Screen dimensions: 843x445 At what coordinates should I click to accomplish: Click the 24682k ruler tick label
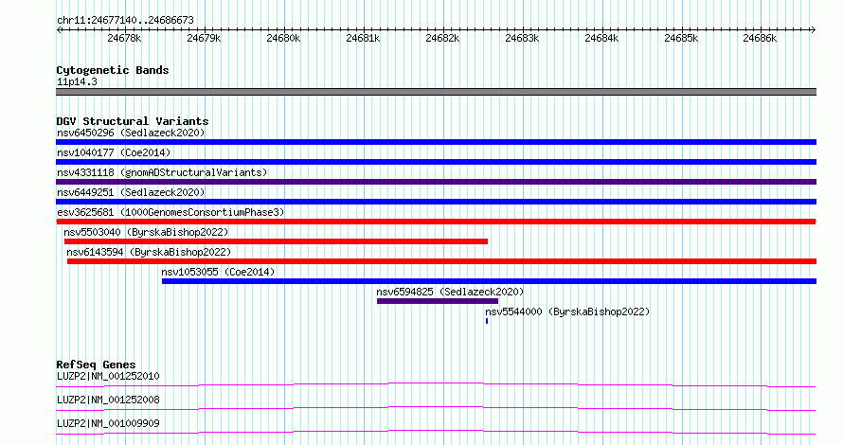(x=442, y=38)
